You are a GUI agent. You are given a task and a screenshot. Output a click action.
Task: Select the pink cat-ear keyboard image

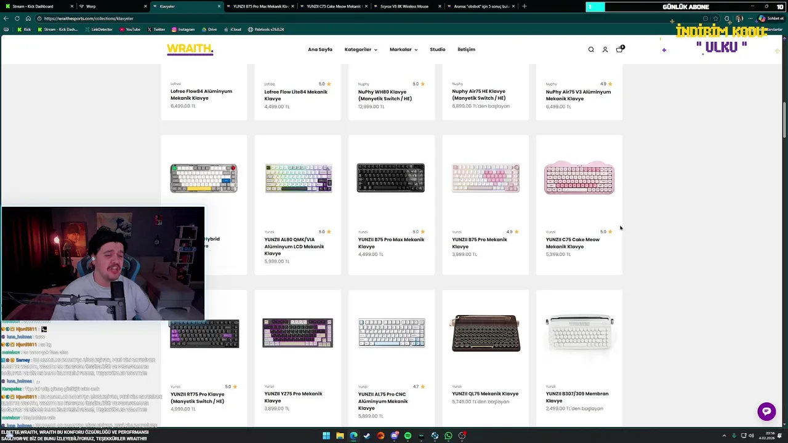coord(579,177)
